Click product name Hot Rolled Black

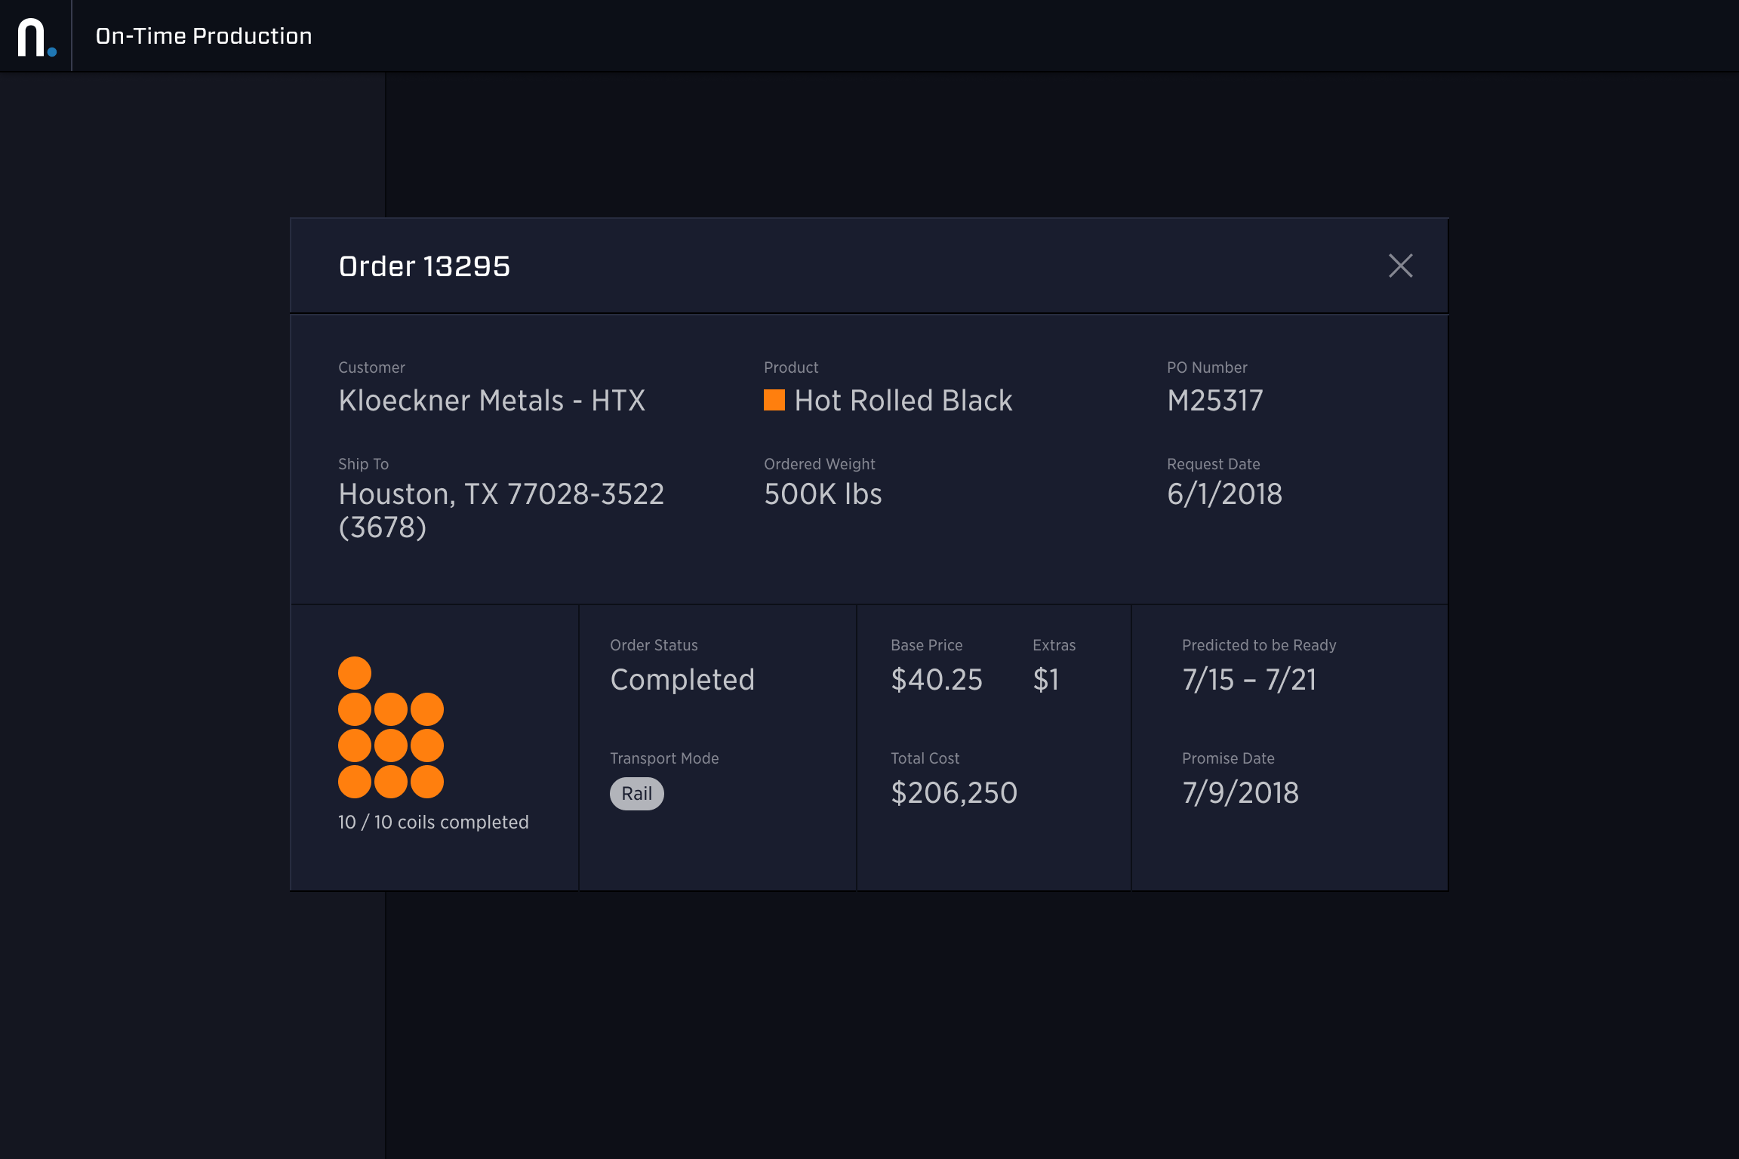tap(903, 401)
